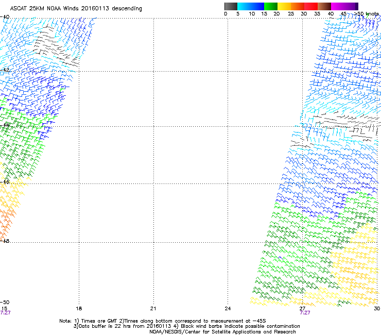The height and width of the screenshot is (335, 381).
Task: Click the latitude label "-44"
Action: tap(5, 125)
